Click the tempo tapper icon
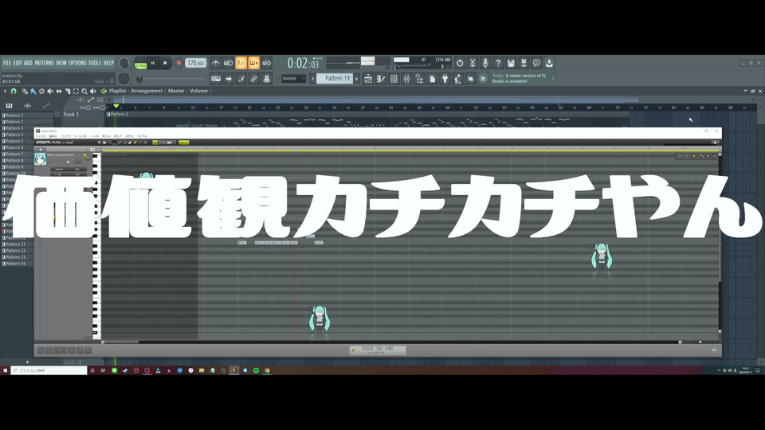 click(x=457, y=79)
